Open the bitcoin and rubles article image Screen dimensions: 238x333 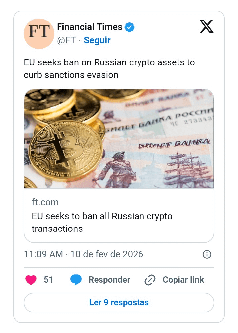click(x=119, y=139)
